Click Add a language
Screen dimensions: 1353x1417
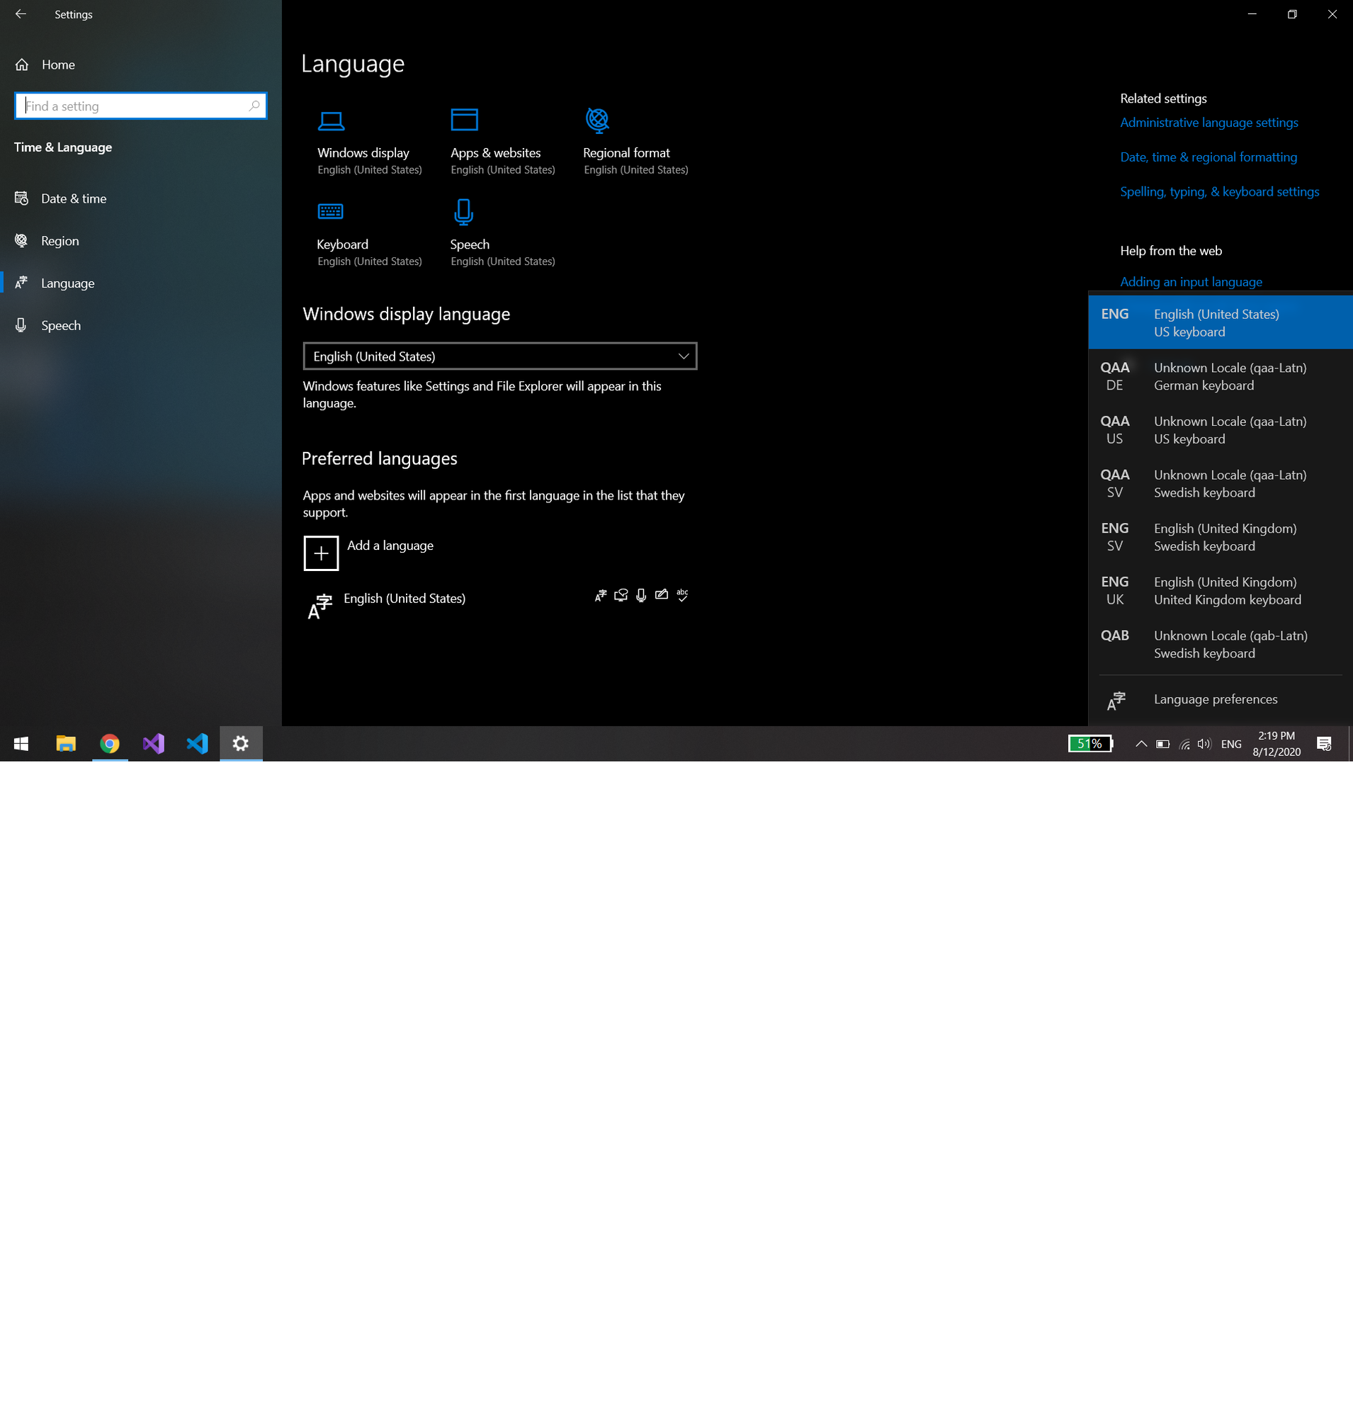click(390, 546)
